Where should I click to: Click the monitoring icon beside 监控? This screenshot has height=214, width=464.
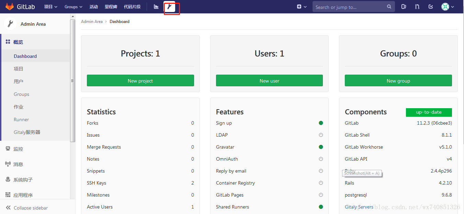coord(8,149)
